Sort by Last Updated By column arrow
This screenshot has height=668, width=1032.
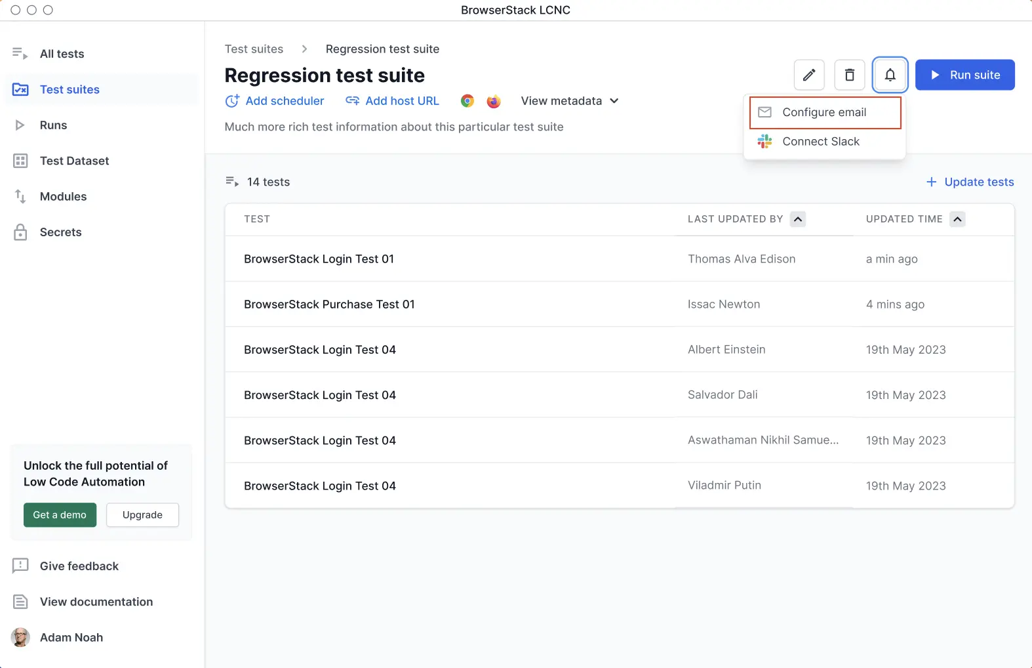click(797, 219)
